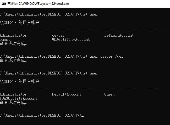Click 'Guest' in the second user list
170x125 pixels.
[109, 94]
